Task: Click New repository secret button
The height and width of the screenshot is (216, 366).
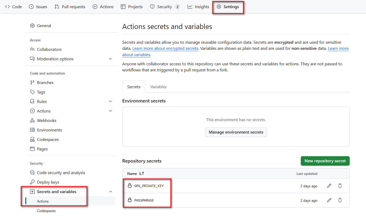Action: tap(325, 161)
